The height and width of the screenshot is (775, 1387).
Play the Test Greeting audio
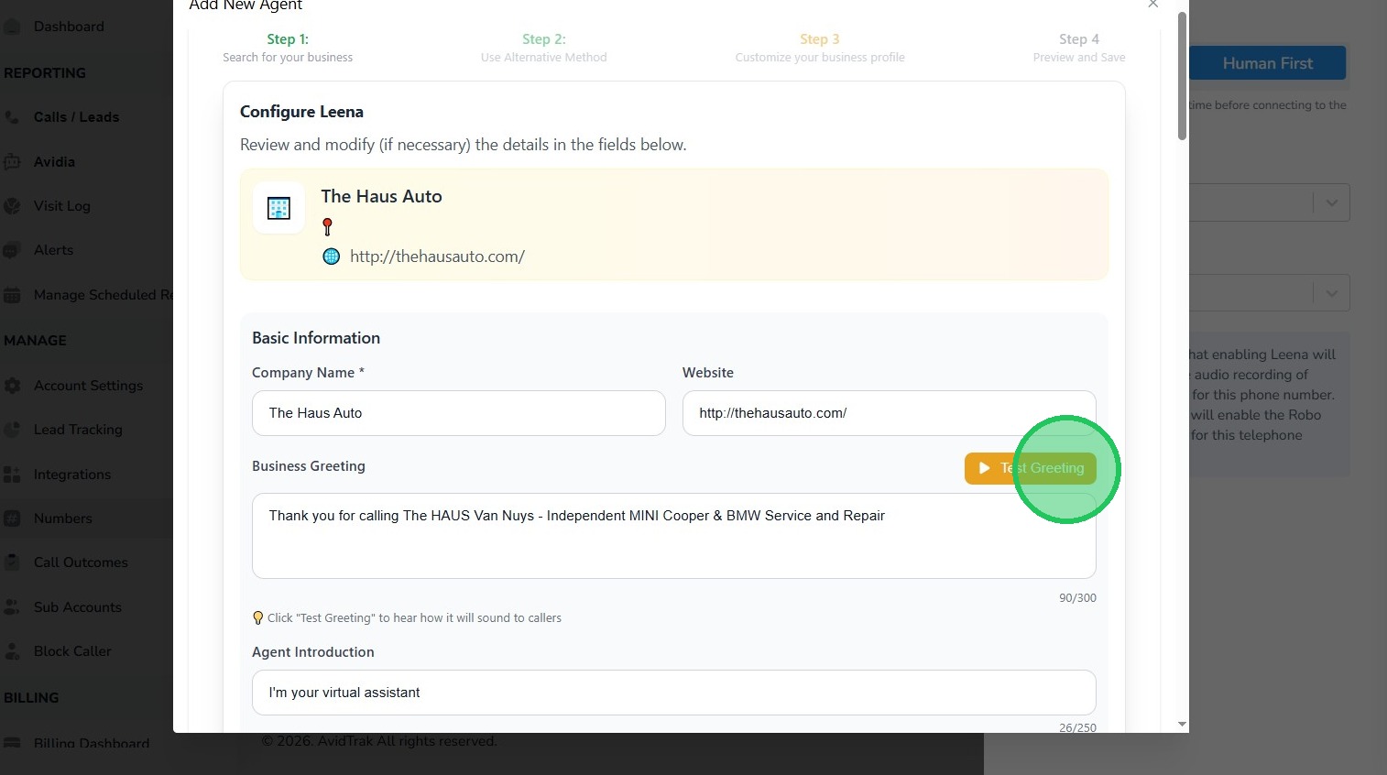click(x=1030, y=468)
